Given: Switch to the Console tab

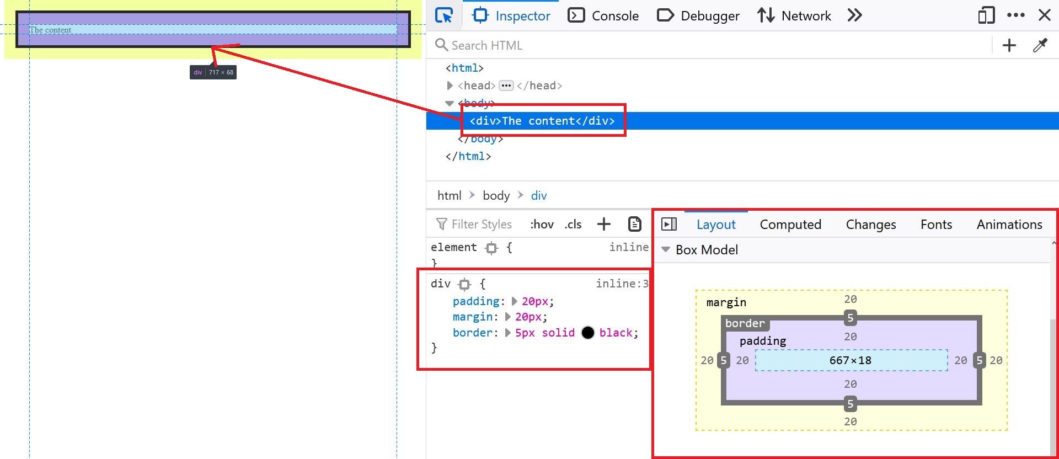Looking at the screenshot, I should coord(603,15).
